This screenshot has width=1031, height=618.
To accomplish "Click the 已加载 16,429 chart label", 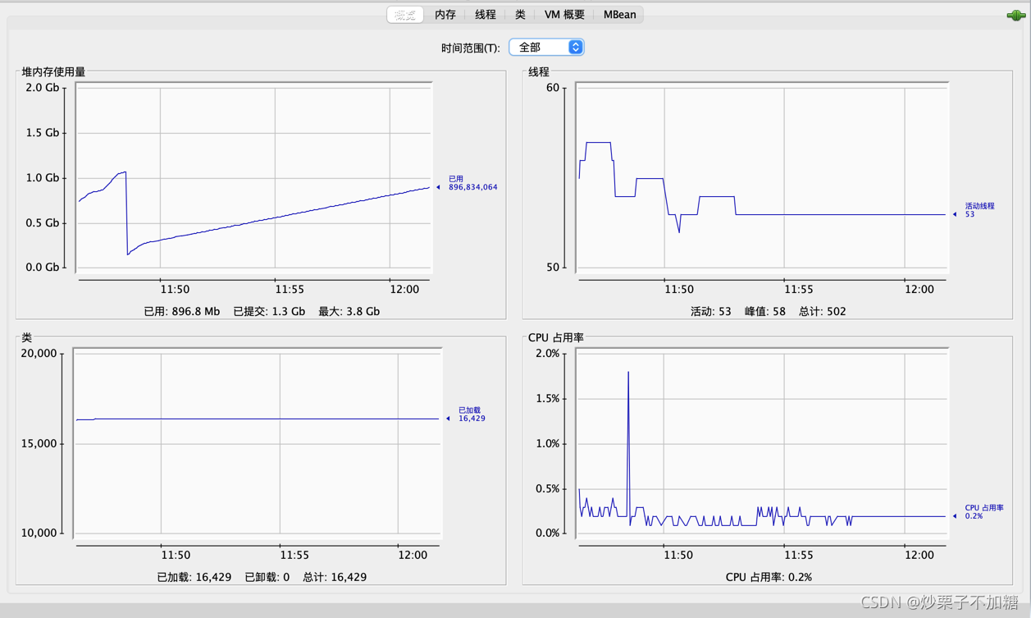I will tap(472, 414).
